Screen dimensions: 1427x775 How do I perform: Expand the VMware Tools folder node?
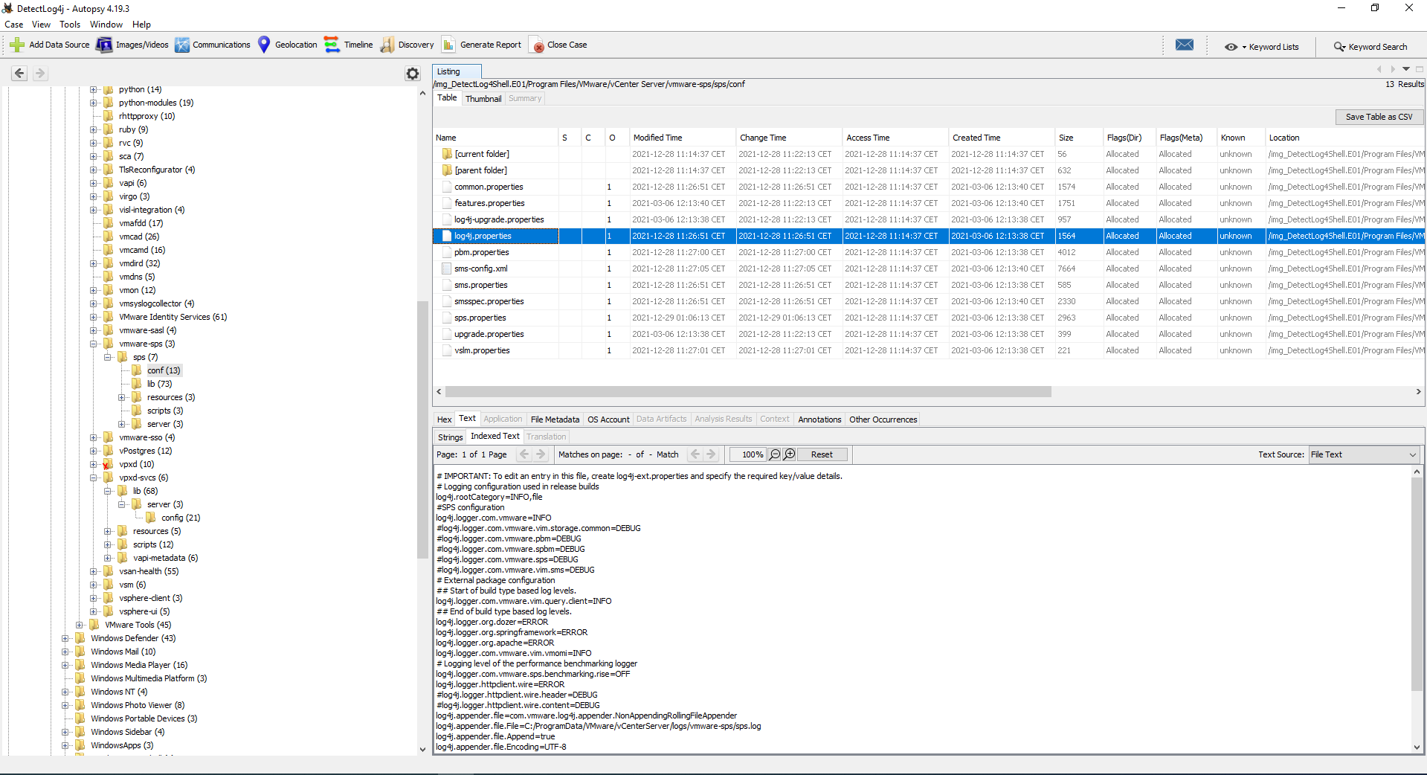pos(80,625)
